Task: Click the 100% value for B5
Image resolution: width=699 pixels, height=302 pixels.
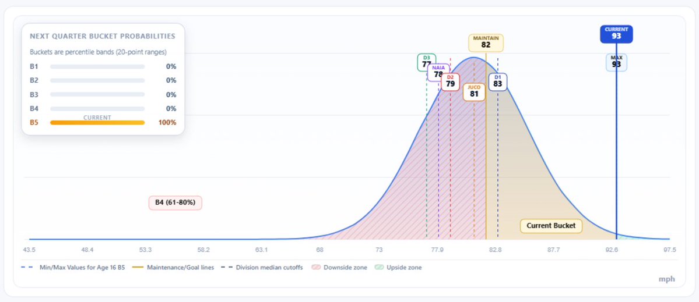Action: coord(167,123)
